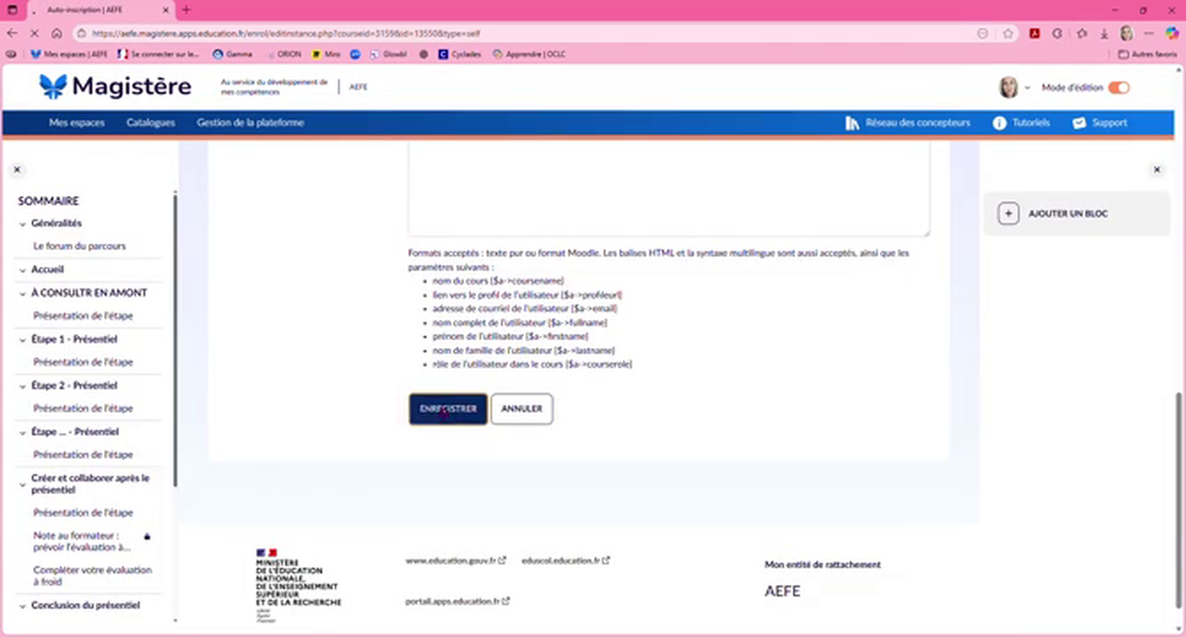Collapse the À CONSULTR EN AMONT section
This screenshot has width=1186, height=637.
[x=23, y=293]
